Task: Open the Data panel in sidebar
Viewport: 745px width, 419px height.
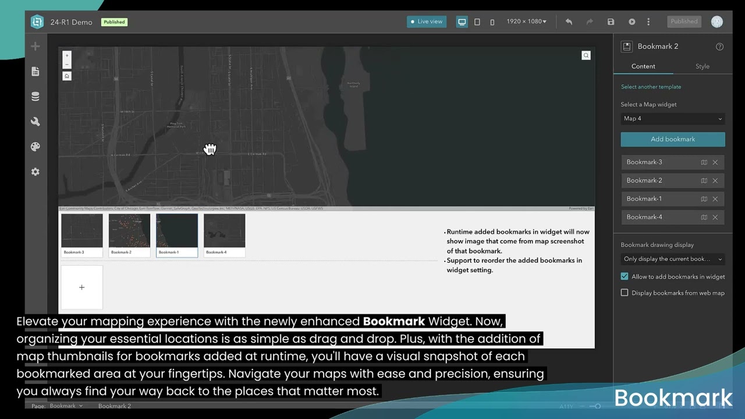Action: point(36,97)
